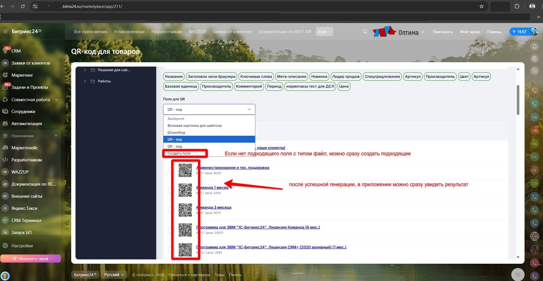Click the vertical scrollbar of the app panel
The image size is (543, 281).
[518, 100]
